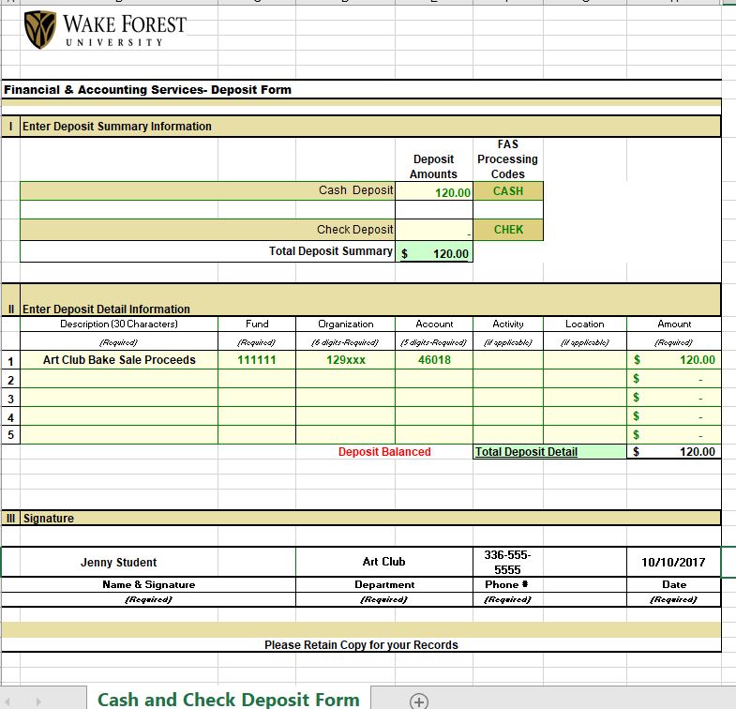Select the Organization cell 129xxx
This screenshot has height=709, width=736.
(x=345, y=360)
